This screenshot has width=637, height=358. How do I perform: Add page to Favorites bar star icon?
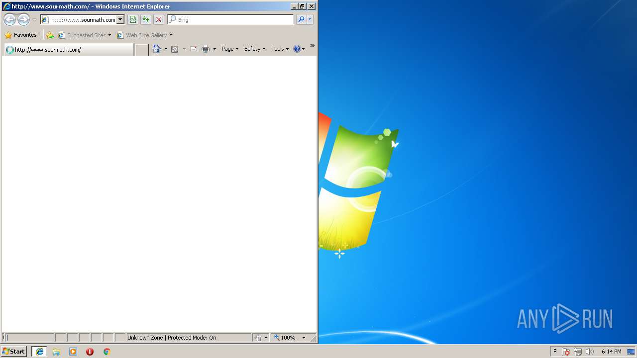(50, 35)
